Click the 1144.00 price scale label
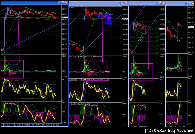This screenshot has width=195, height=134. click(x=162, y=19)
